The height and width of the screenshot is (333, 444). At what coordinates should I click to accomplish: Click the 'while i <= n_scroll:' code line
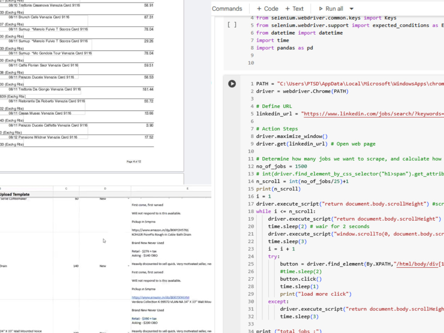[285, 211]
